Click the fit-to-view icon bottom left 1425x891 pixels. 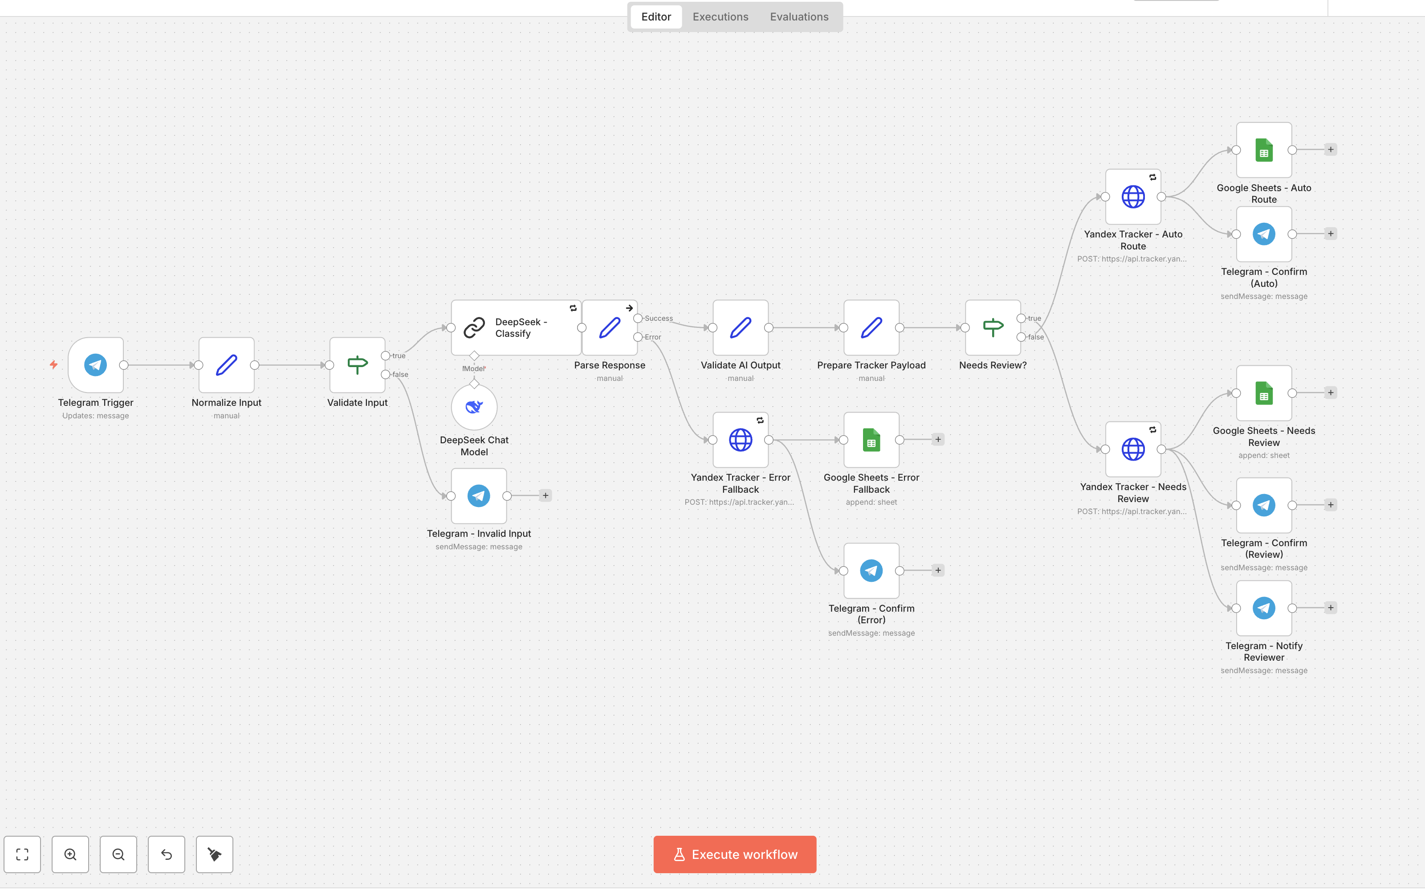[x=22, y=854]
